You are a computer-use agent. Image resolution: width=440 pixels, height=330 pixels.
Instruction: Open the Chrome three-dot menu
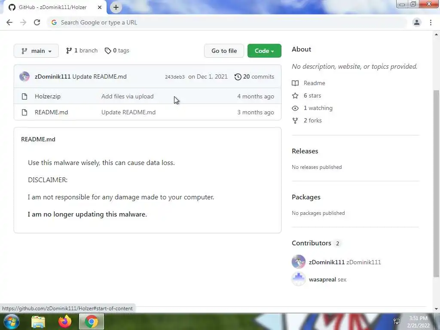[x=431, y=22]
